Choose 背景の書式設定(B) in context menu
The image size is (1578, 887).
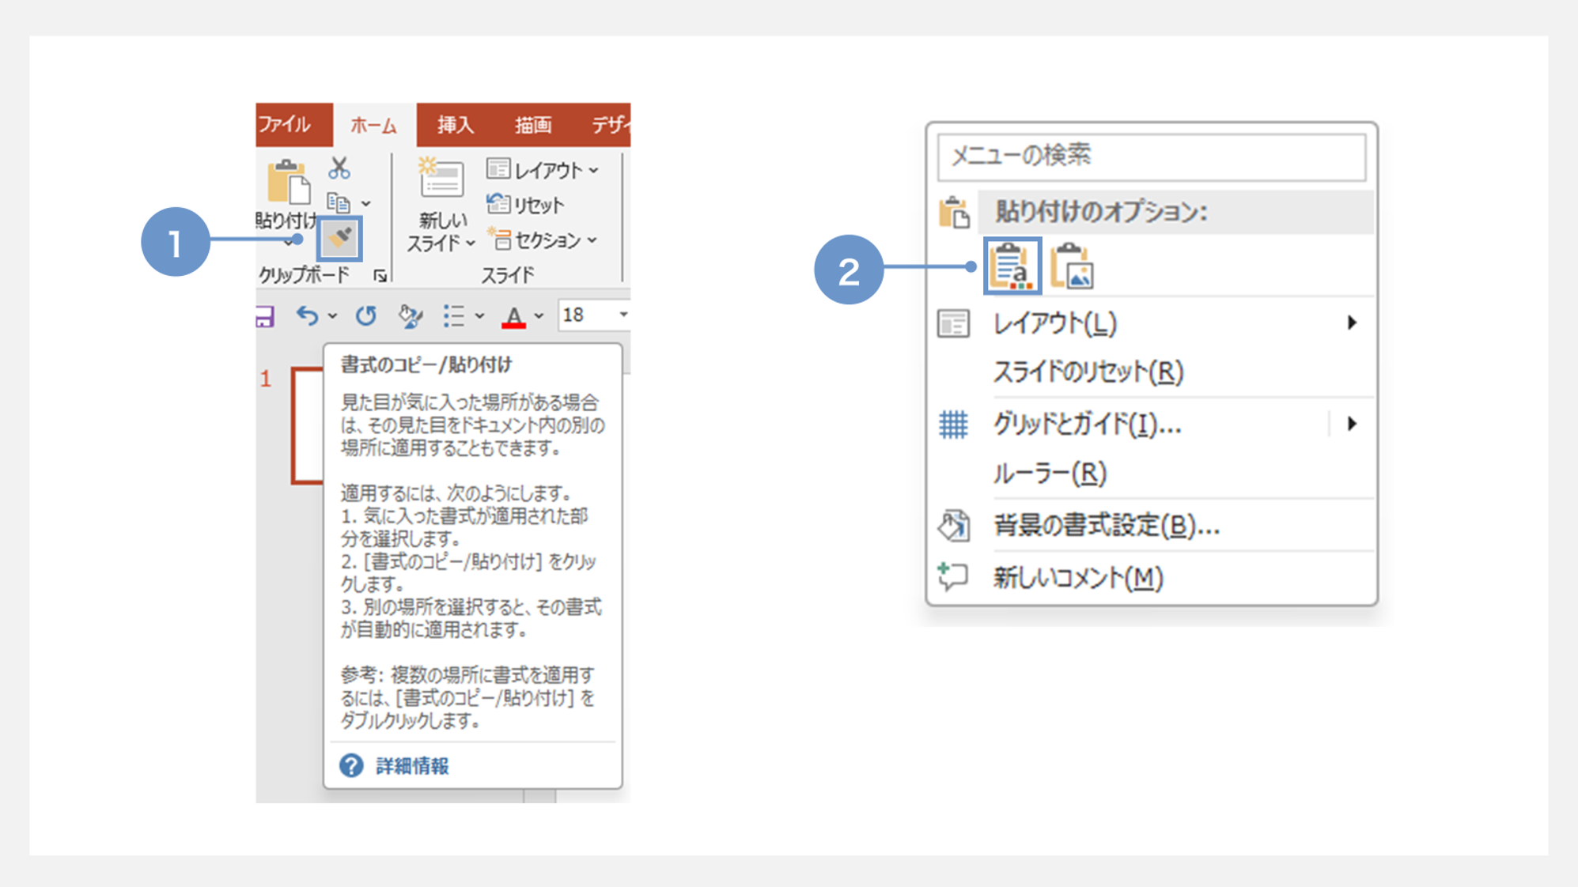tap(1106, 526)
